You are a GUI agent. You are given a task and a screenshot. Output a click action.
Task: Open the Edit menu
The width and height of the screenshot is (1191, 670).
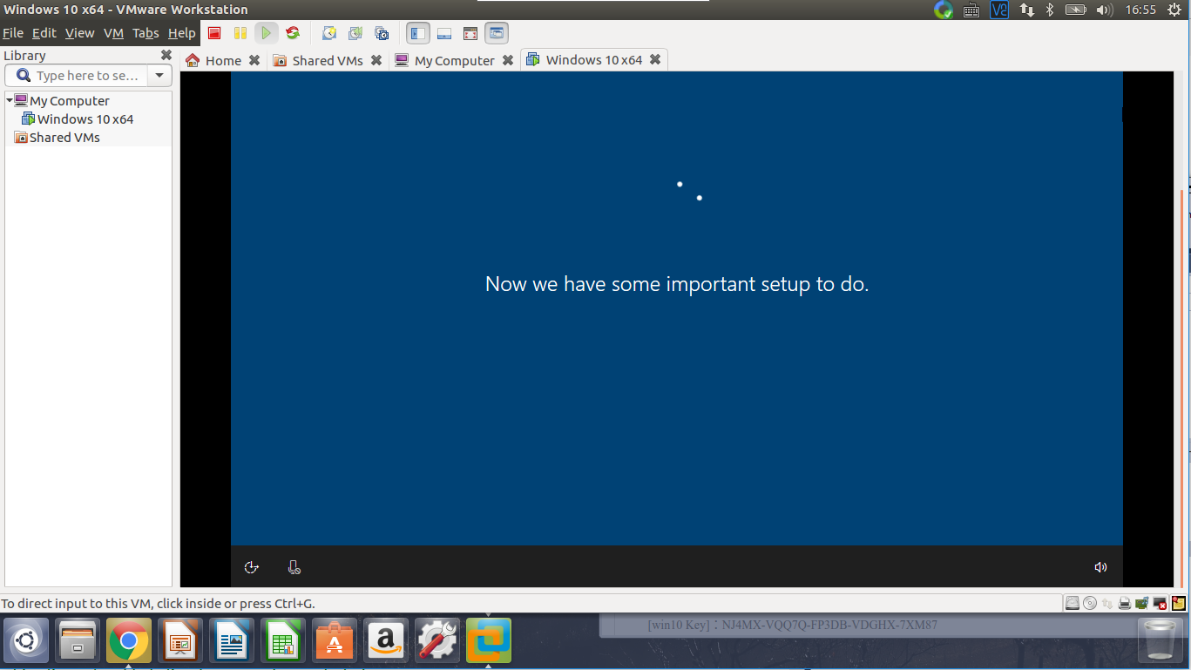click(44, 33)
